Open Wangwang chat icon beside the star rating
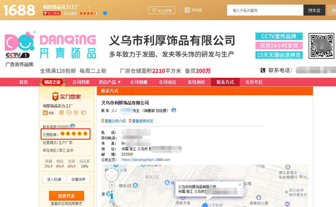 (105, 13)
